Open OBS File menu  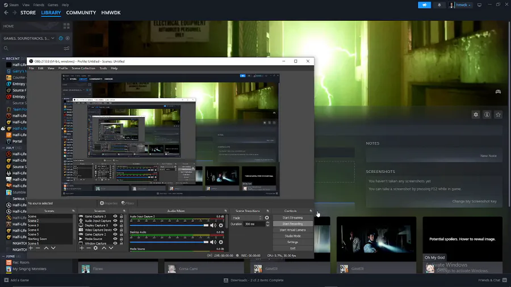[x=31, y=68]
